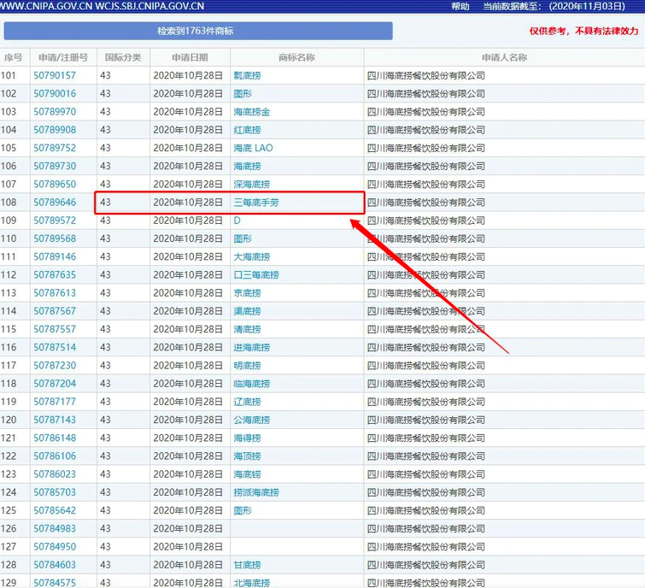Open application number 50790157
Viewport: 645px width, 588px height.
pyautogui.click(x=55, y=76)
